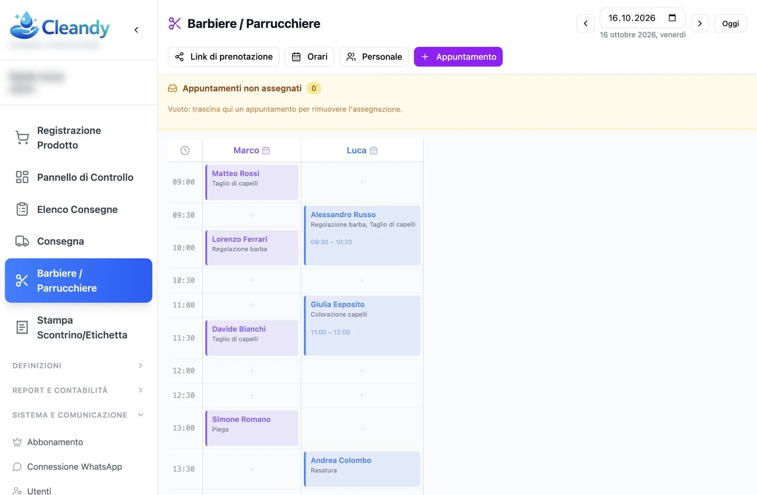Click the clock icon in the schedule header
This screenshot has height=495, width=757.
(x=185, y=150)
